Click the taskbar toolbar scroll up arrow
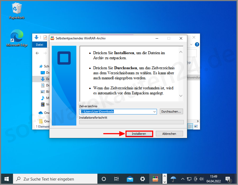The height and width of the screenshot is (185, 238). [165, 176]
